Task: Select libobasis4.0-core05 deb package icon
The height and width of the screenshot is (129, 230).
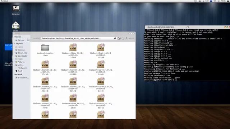Action: [x=73, y=81]
